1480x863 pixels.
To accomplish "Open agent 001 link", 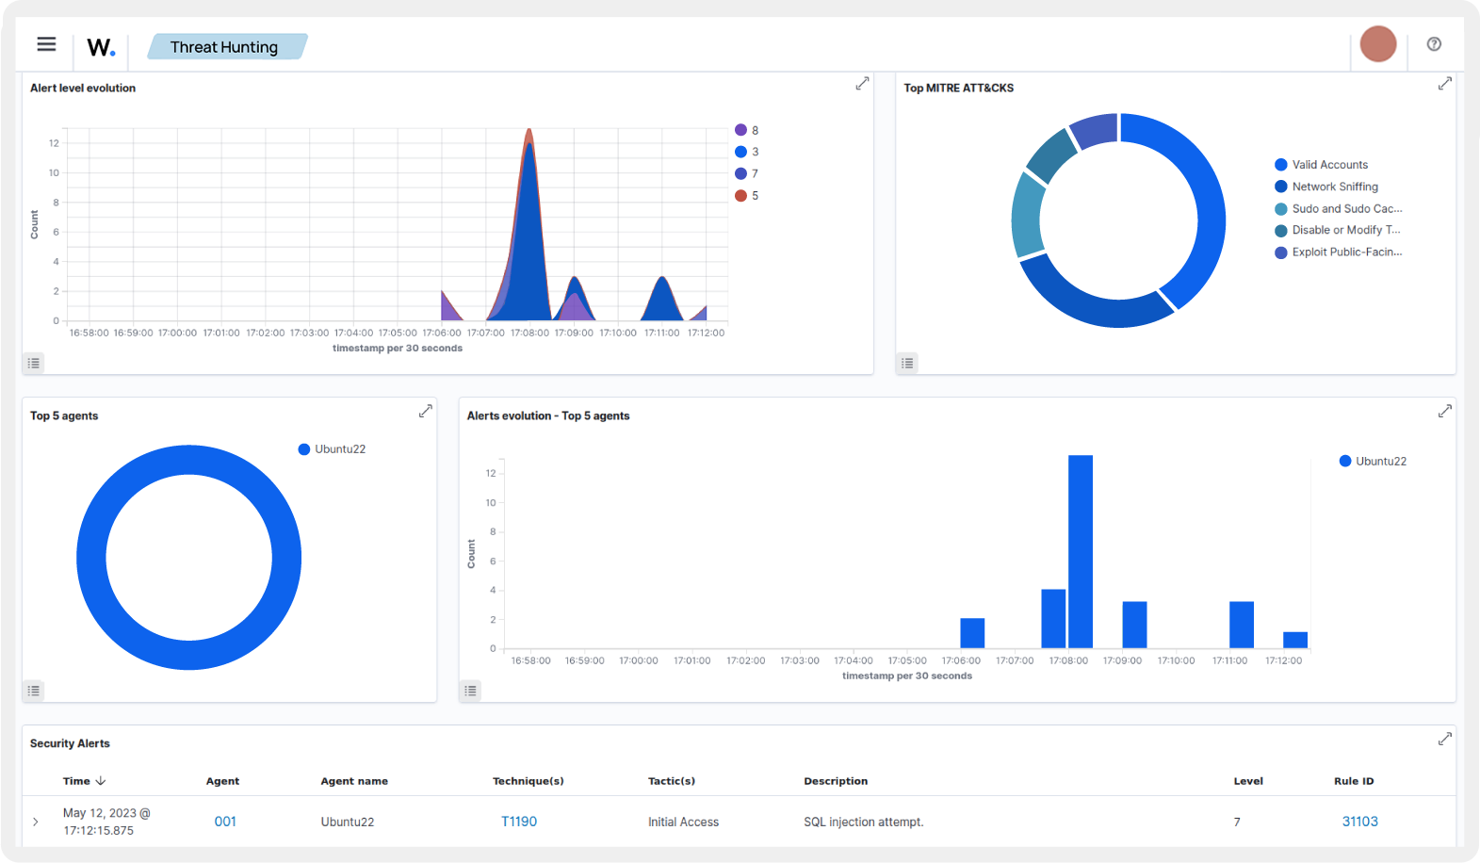I will point(225,822).
